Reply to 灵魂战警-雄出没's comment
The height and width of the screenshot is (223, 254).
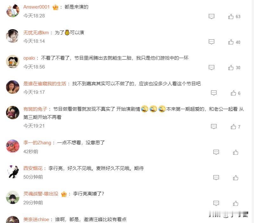(216, 203)
